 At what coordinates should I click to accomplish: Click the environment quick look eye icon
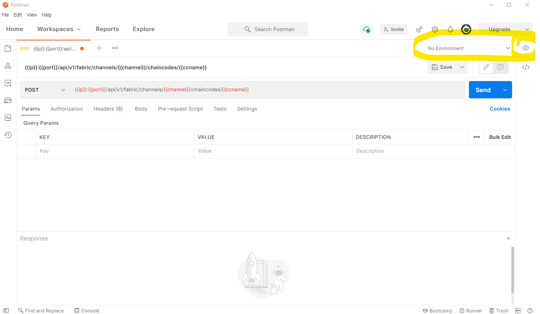(x=526, y=48)
